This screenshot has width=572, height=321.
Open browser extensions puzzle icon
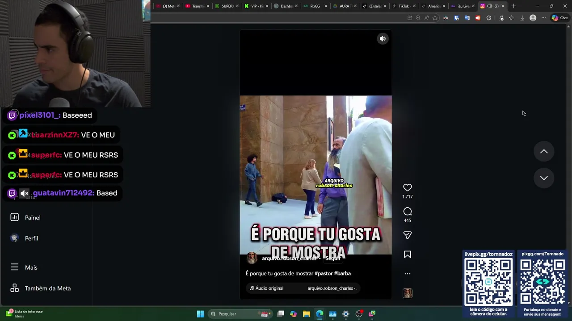(x=488, y=18)
